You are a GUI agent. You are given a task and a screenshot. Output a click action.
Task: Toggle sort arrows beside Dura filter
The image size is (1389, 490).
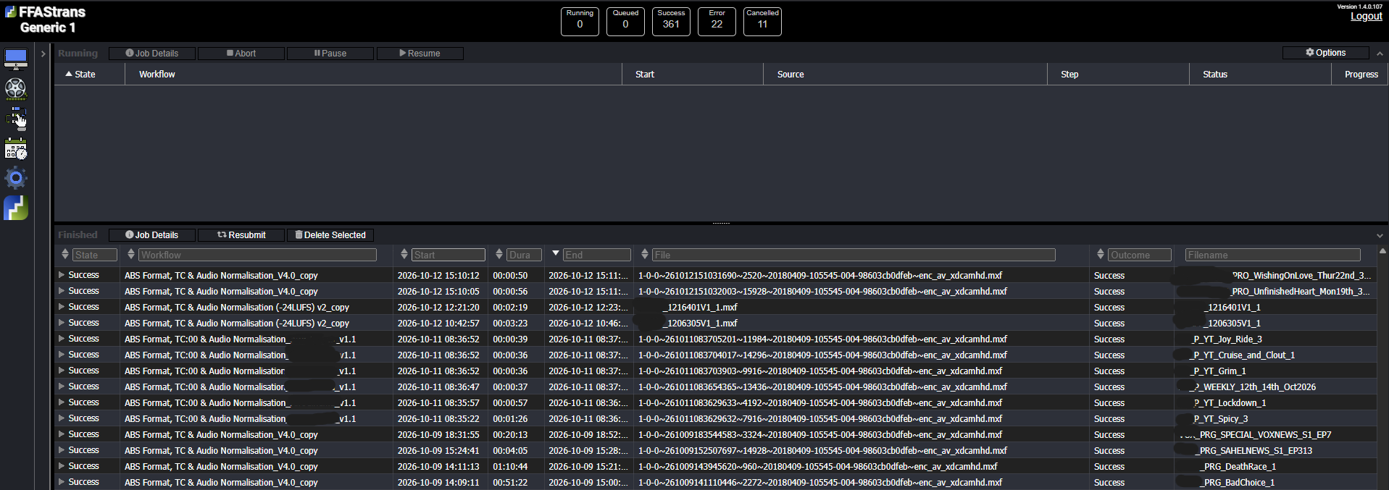499,254
